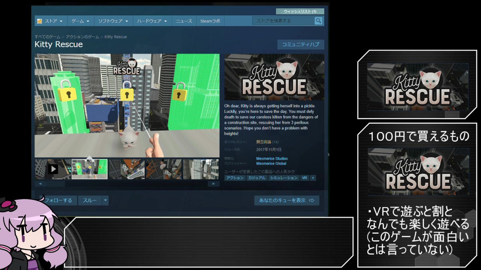This screenshot has height=270, width=481.
Task: Open publisher Mesmerise Global link
Action: pos(271,163)
